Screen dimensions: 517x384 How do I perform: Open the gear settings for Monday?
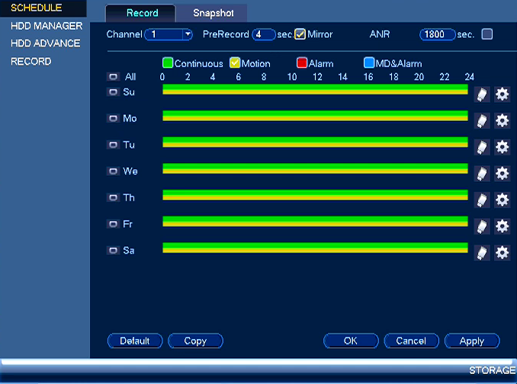pos(503,121)
